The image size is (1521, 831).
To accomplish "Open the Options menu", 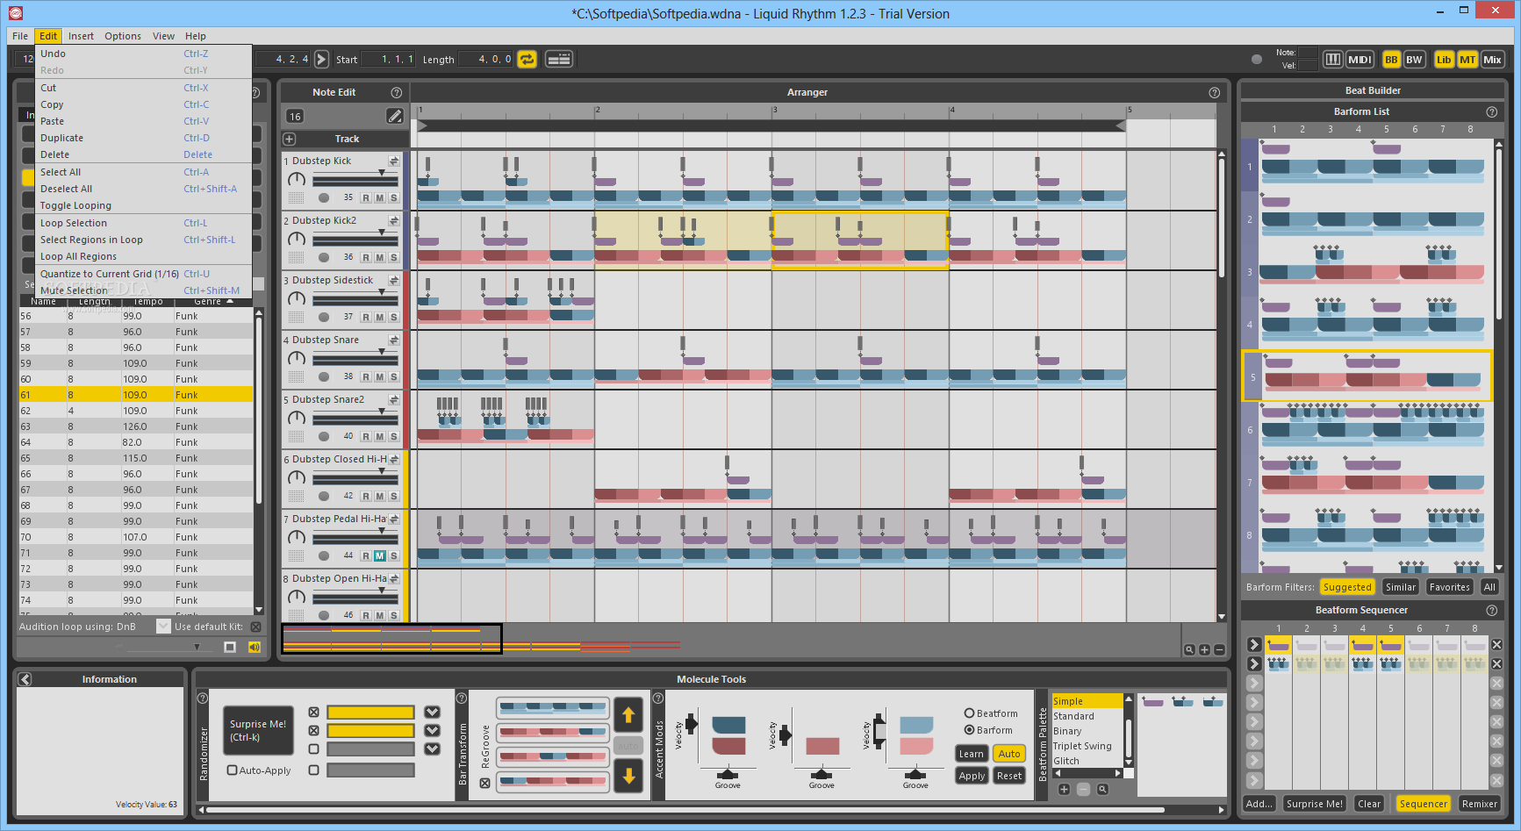I will [123, 36].
